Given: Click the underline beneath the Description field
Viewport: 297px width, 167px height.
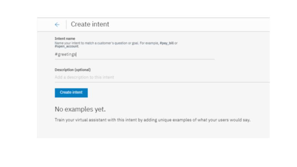Looking at the screenshot, I should click(x=161, y=82).
